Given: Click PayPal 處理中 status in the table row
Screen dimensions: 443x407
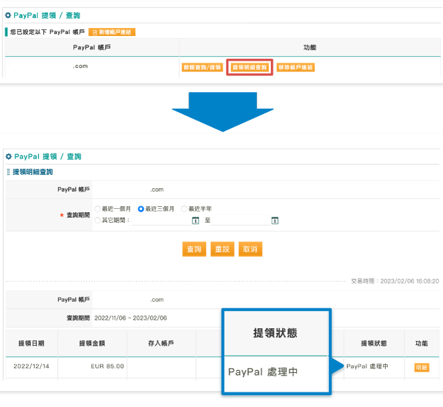Looking at the screenshot, I should 367,366.
